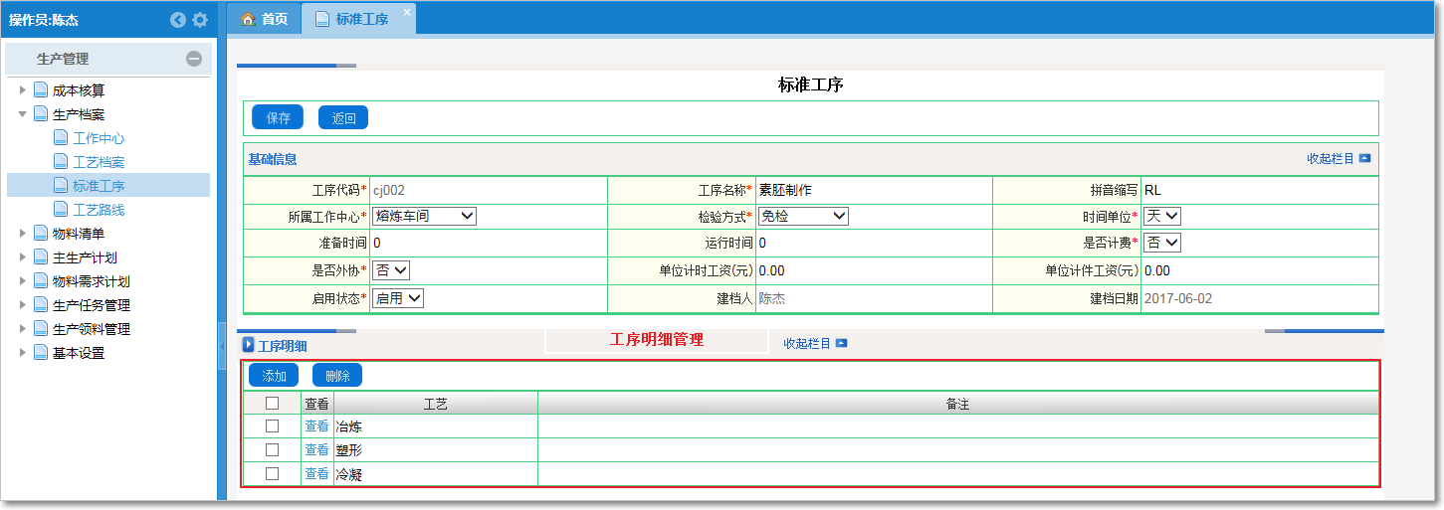
Task: Click collapse icon next to 基础信息 收起栏目
Action: pyautogui.click(x=1364, y=158)
